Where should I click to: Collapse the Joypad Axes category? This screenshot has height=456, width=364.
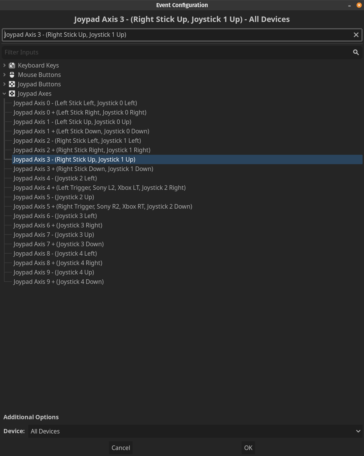tap(4, 93)
